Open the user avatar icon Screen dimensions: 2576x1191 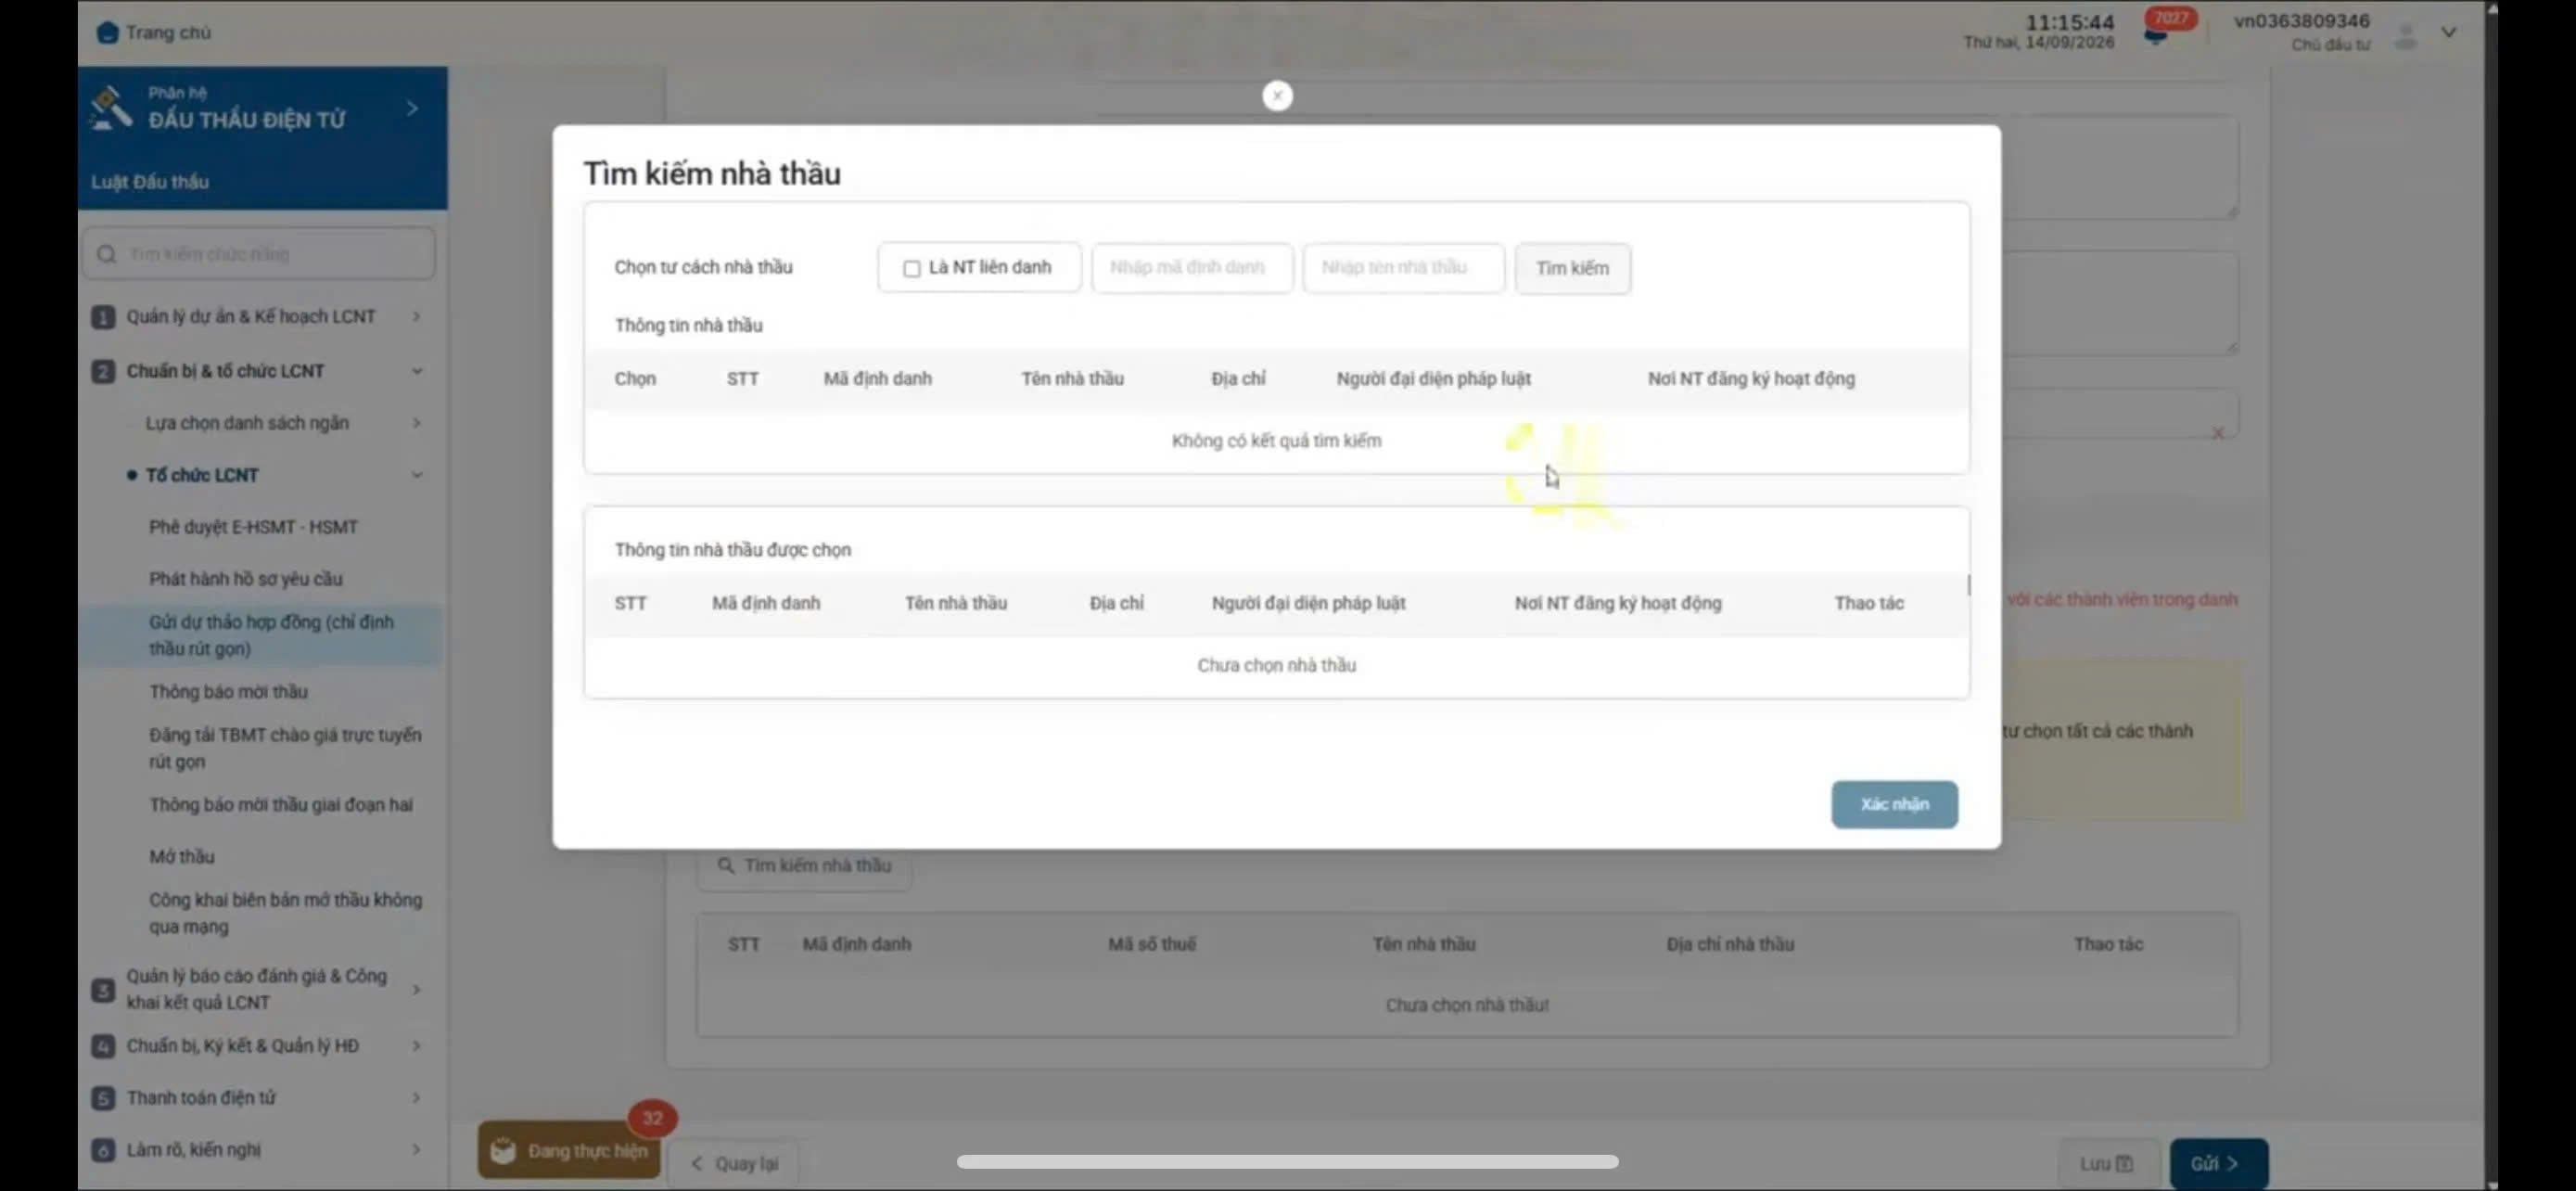2406,37
